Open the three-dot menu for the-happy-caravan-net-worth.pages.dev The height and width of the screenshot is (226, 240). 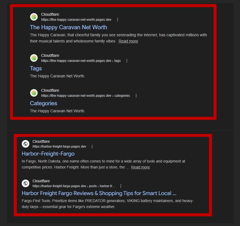[118, 20]
